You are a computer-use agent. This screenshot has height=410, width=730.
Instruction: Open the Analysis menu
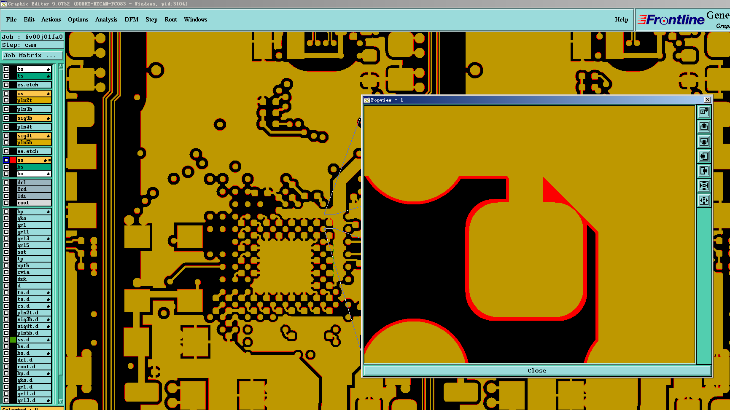(106, 19)
